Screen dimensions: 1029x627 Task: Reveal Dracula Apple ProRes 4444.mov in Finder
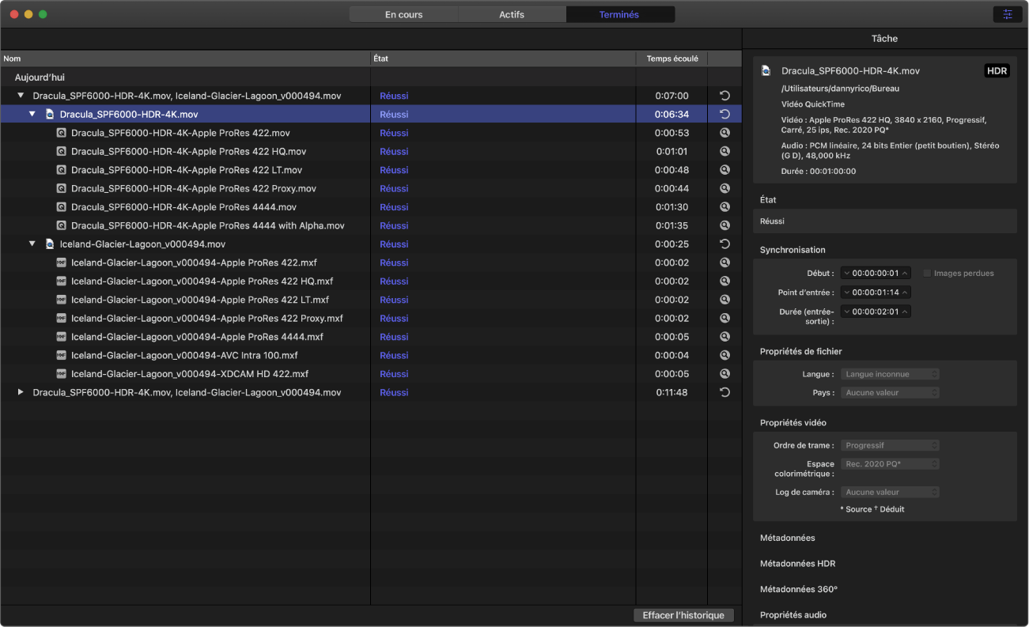click(724, 207)
